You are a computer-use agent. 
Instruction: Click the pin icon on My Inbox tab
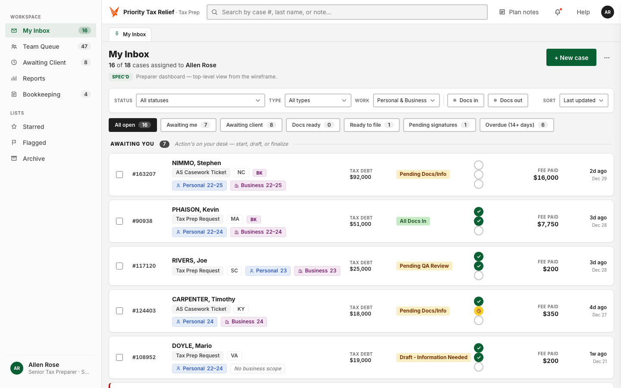pos(117,34)
